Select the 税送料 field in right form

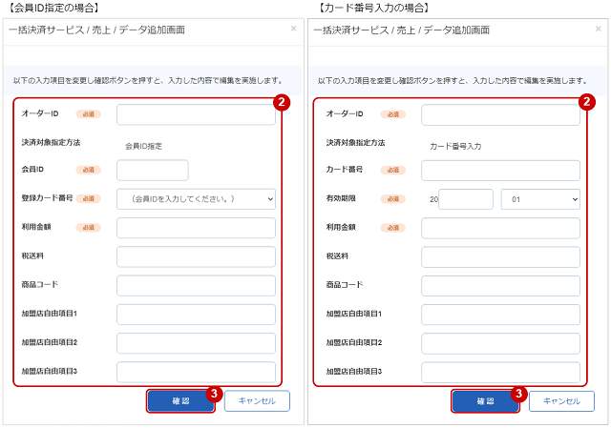[500, 256]
